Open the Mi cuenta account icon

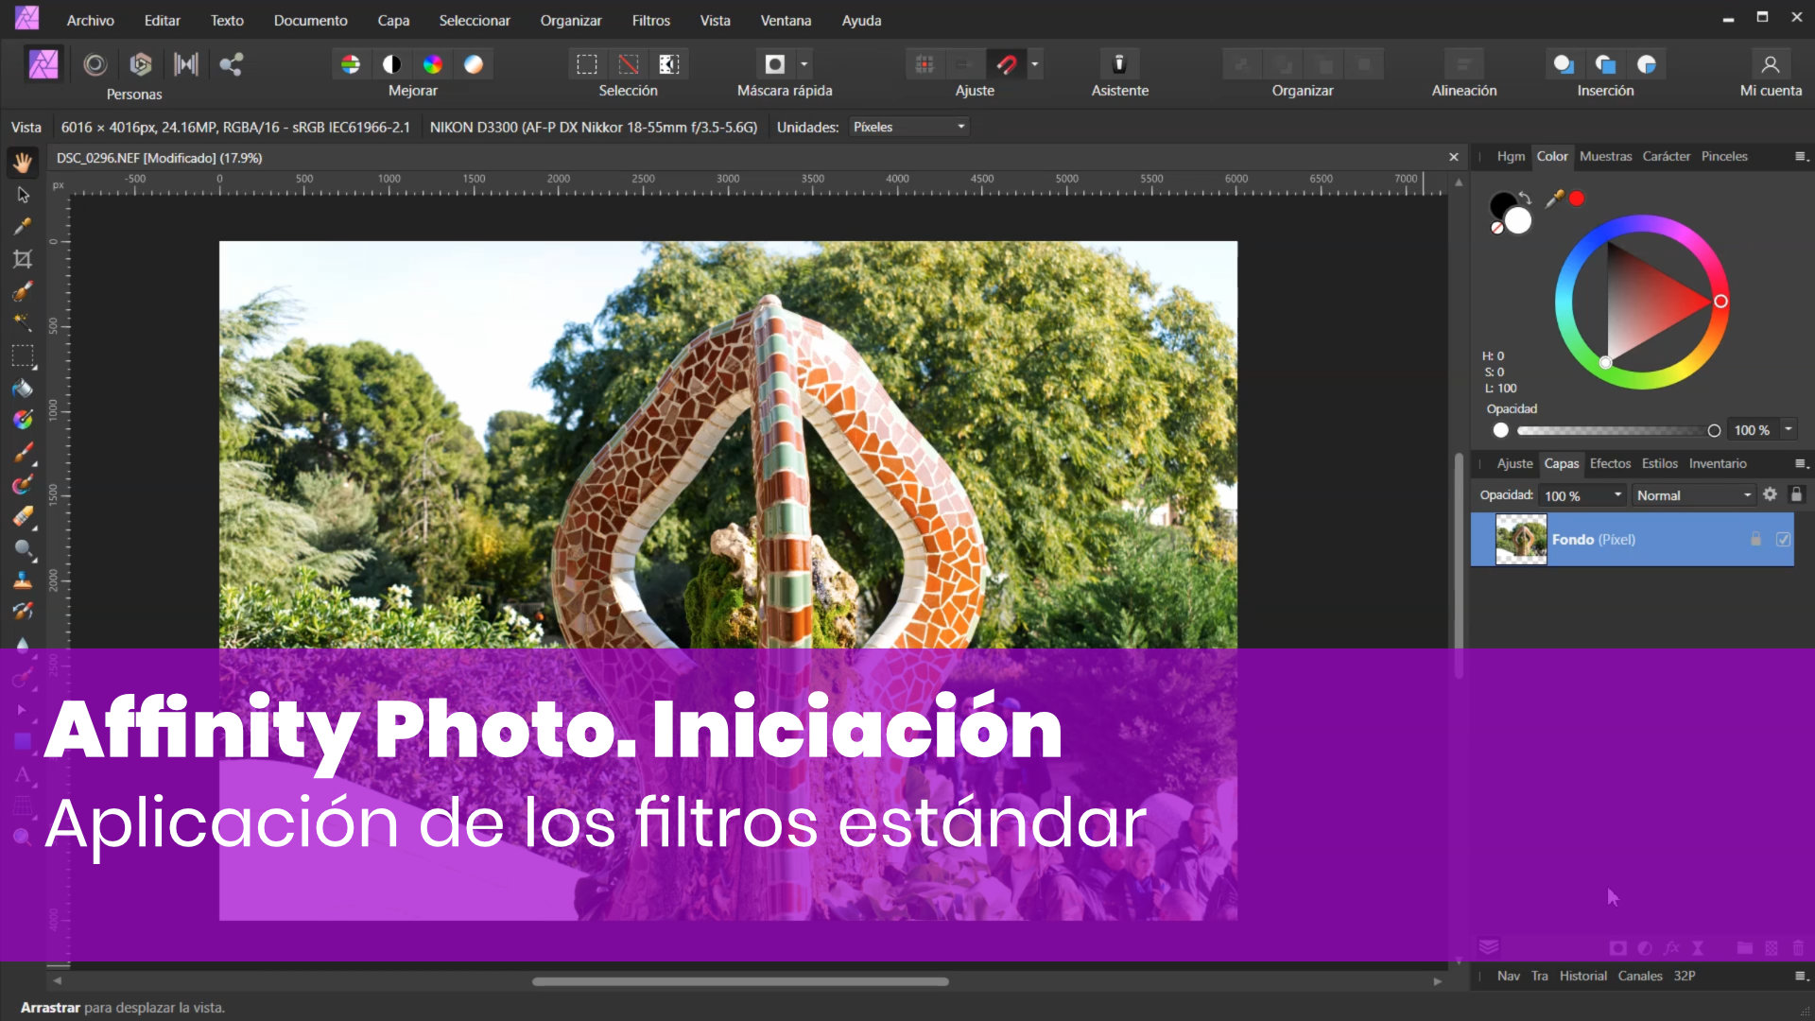(x=1771, y=64)
